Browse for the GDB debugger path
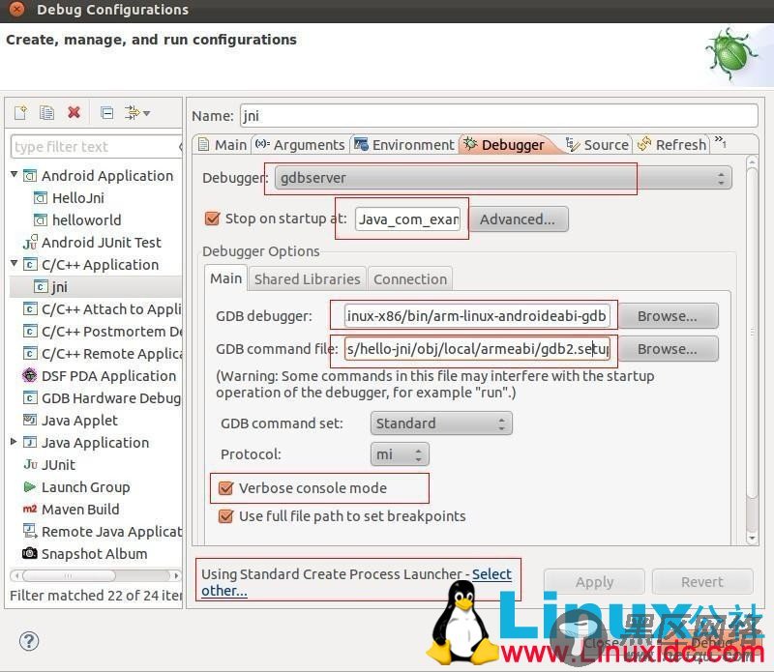 tap(668, 316)
